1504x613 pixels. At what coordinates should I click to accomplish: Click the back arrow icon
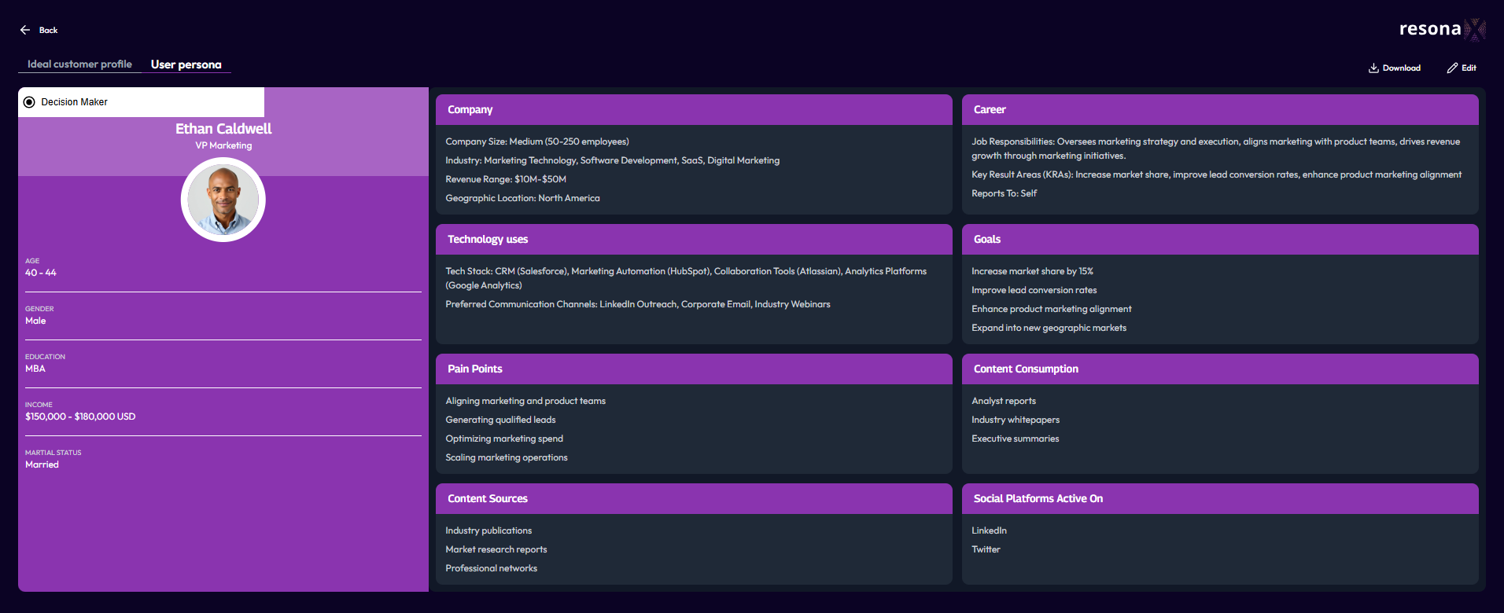25,30
